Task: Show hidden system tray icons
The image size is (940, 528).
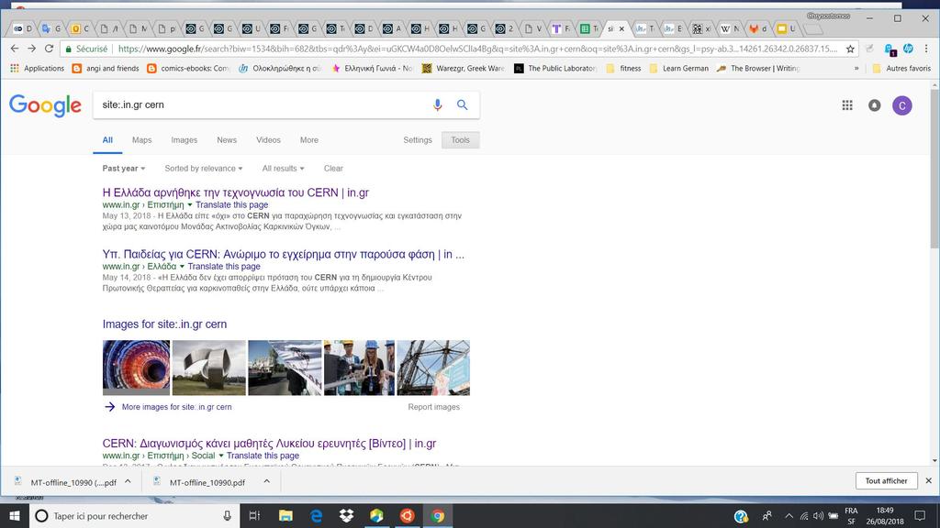Action: (789, 516)
